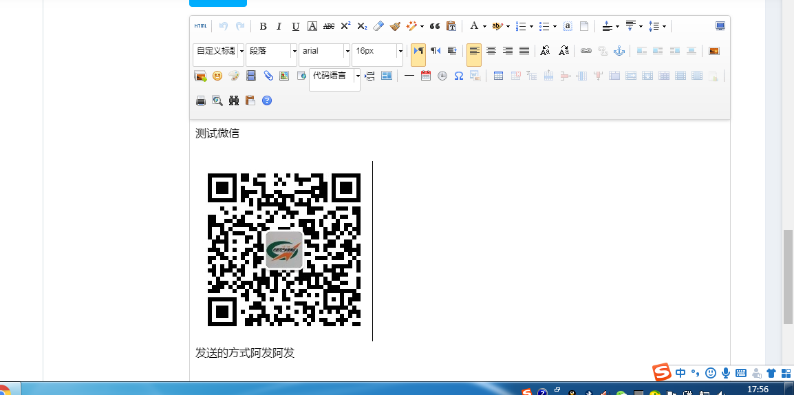794x395 pixels.
Task: Click the insert table grid icon
Action: [x=498, y=76]
